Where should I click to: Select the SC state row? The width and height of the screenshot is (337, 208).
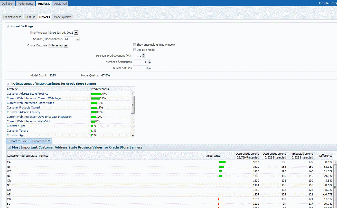point(170,204)
